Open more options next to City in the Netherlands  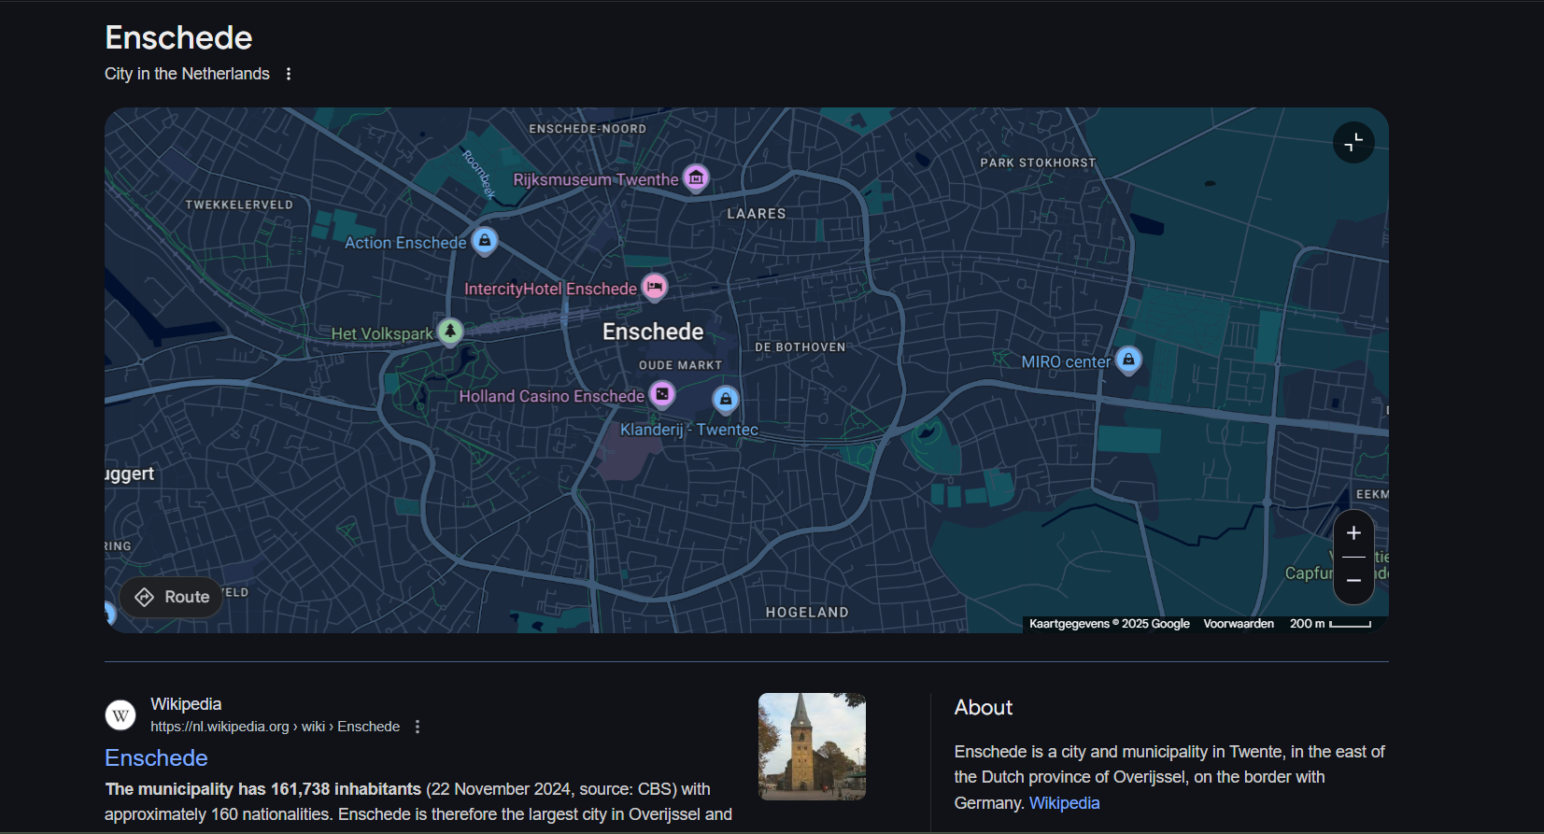click(289, 74)
